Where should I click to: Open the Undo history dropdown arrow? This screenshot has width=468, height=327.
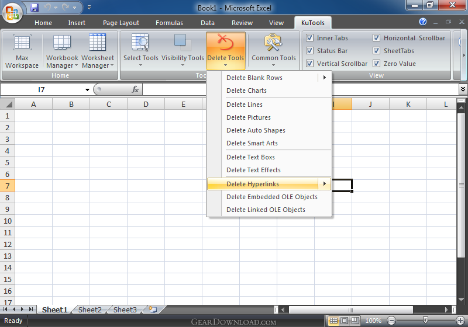[56, 8]
